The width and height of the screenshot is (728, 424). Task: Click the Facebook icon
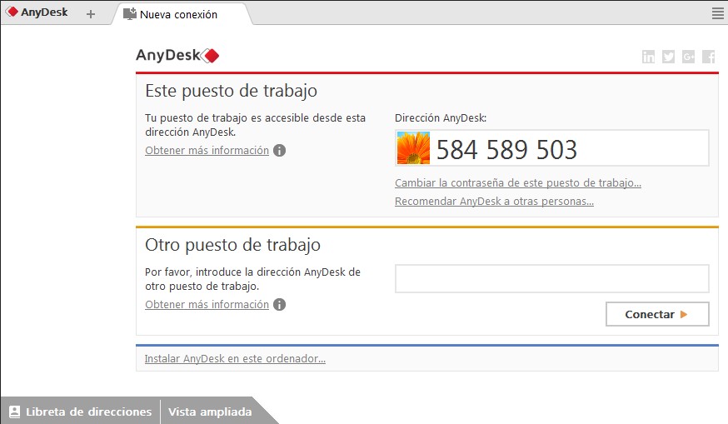click(x=708, y=57)
